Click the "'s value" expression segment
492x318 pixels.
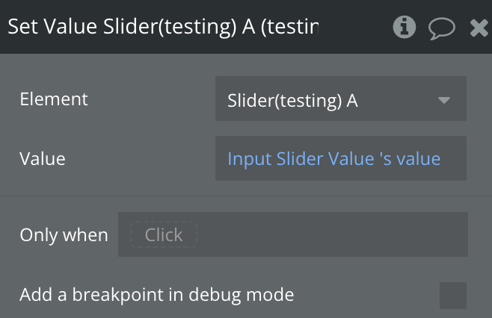(x=410, y=159)
